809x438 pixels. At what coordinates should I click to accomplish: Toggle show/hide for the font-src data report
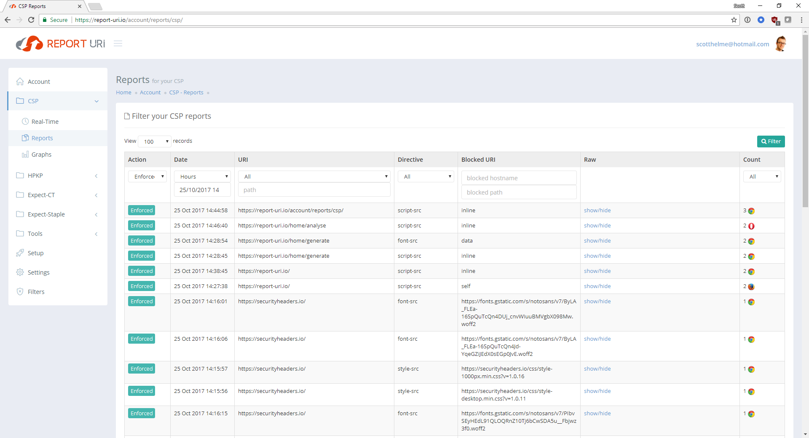click(597, 240)
